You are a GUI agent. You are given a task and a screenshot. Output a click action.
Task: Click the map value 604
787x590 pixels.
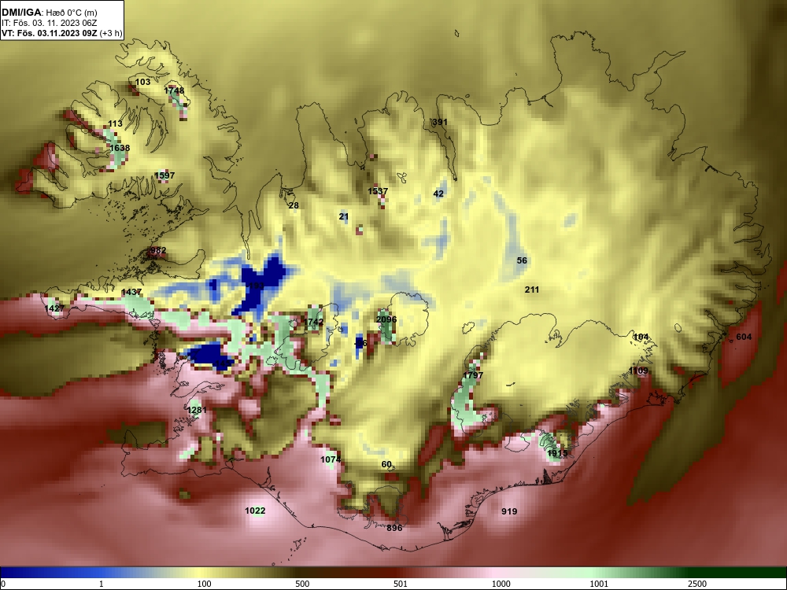[744, 337]
